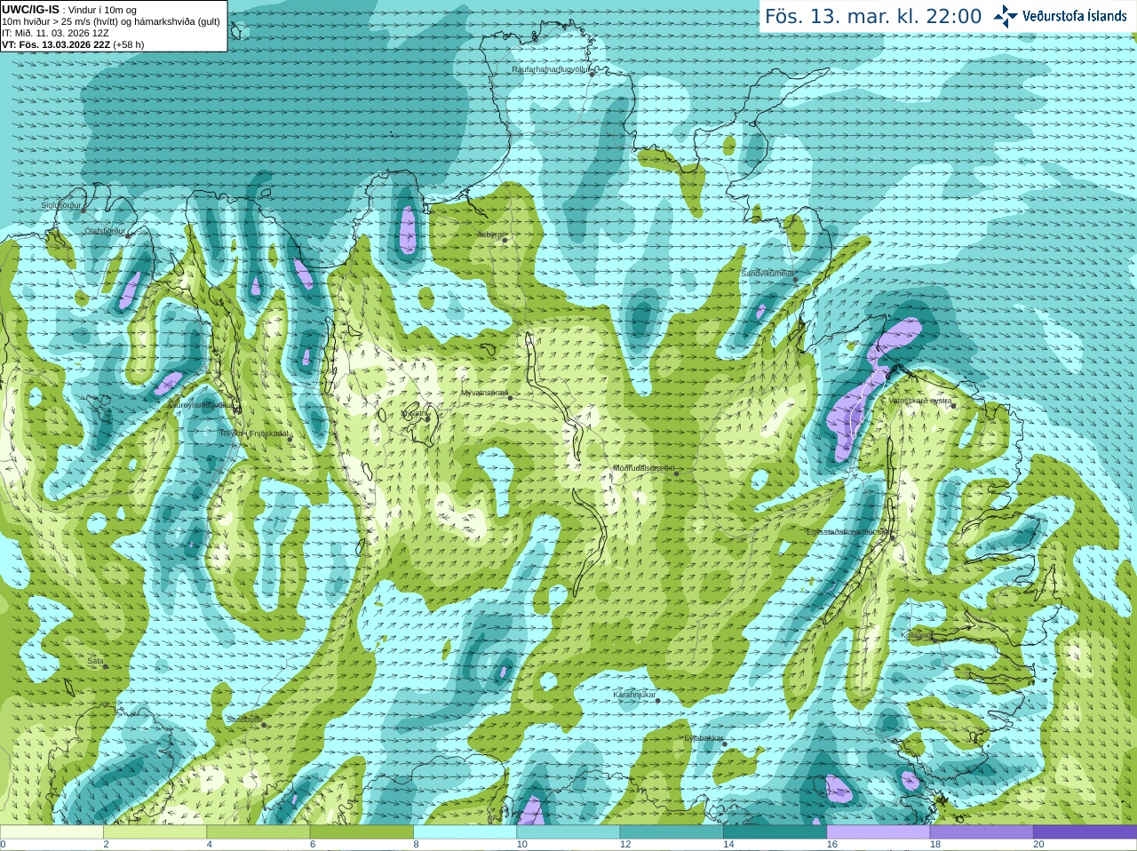Image resolution: width=1137 pixels, height=851 pixels.
Task: Select the Sandvíkurheiði station label
Action: [767, 274]
